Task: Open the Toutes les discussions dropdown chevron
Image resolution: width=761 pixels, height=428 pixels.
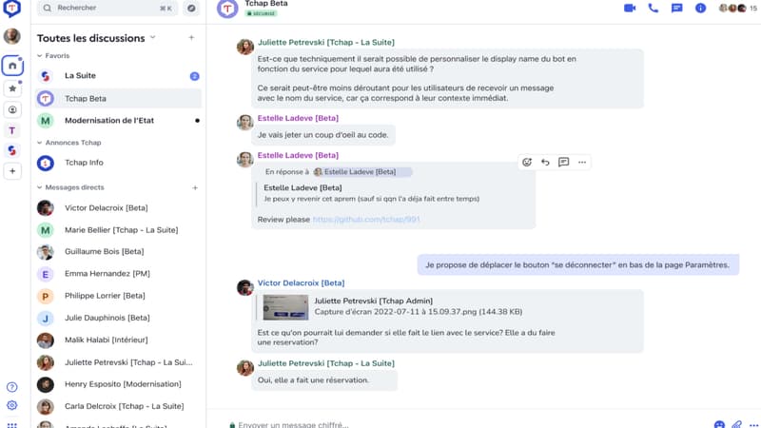Action: [153, 37]
